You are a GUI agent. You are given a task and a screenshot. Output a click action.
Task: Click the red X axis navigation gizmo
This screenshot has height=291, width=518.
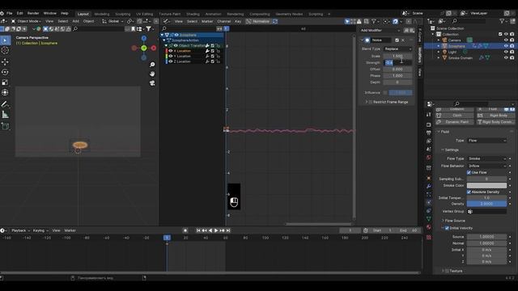click(x=154, y=48)
